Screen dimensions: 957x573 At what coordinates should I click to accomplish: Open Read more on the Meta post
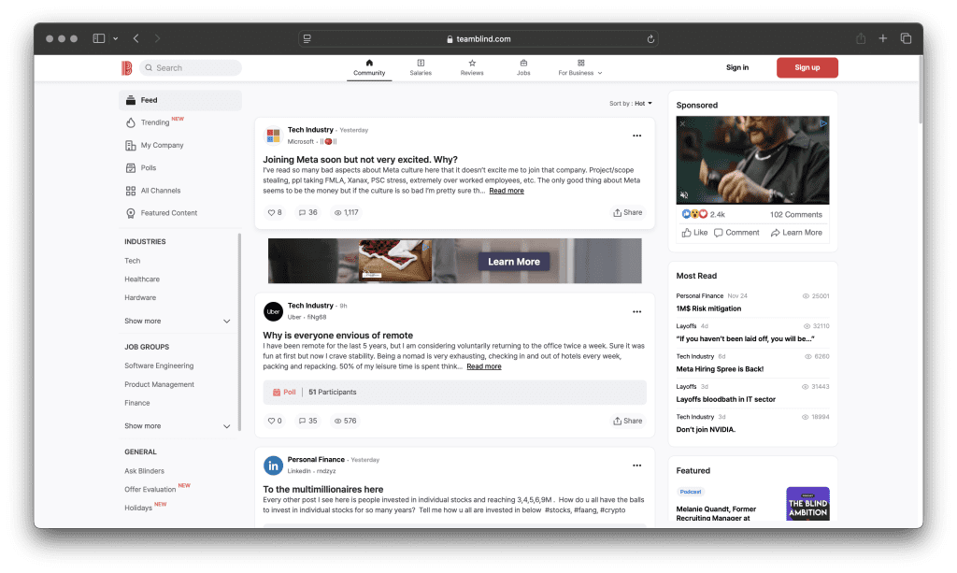(506, 190)
